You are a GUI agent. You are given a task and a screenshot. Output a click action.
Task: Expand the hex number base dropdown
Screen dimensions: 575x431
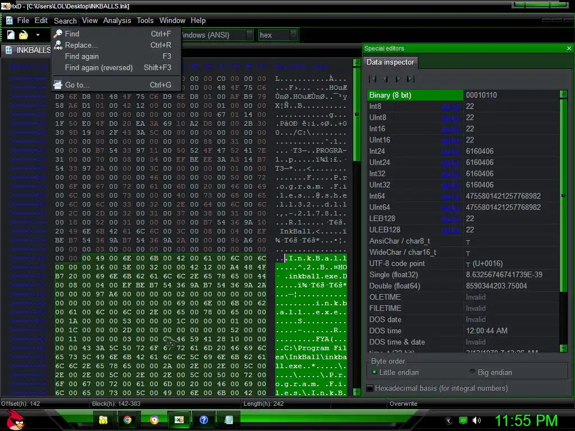293,35
